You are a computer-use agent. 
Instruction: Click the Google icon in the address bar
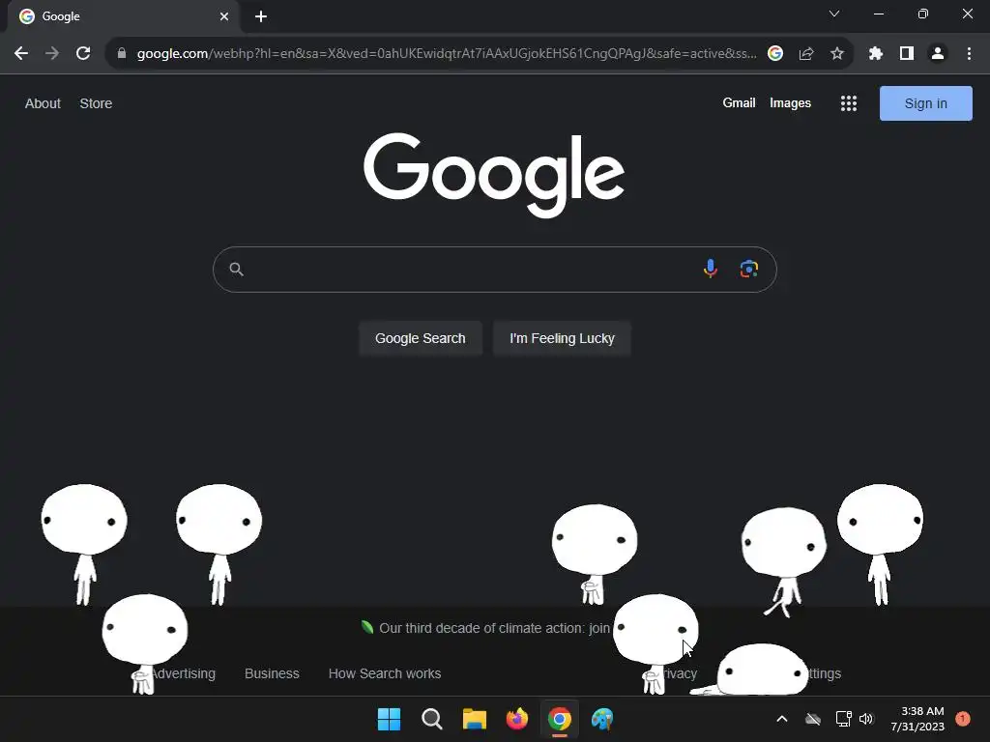[775, 54]
